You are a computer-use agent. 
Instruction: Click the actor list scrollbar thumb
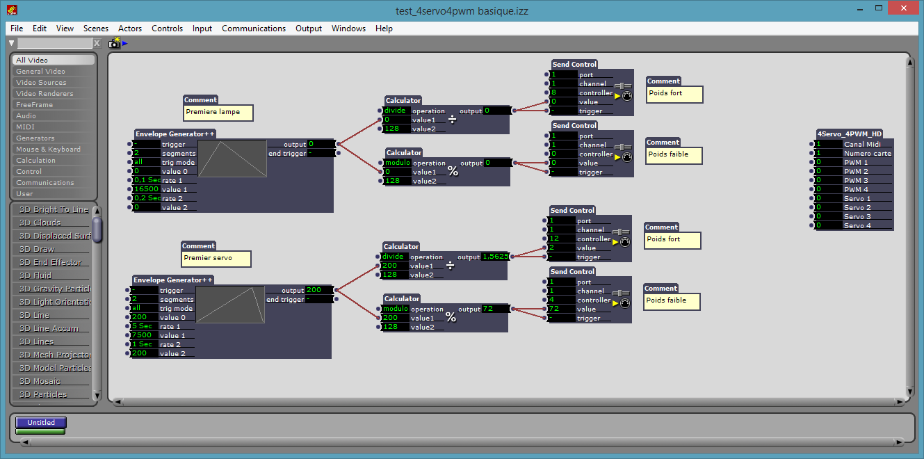coord(97,228)
